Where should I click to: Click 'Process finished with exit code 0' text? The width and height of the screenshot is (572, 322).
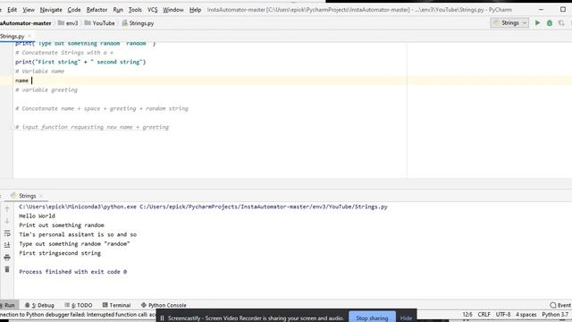[73, 272]
